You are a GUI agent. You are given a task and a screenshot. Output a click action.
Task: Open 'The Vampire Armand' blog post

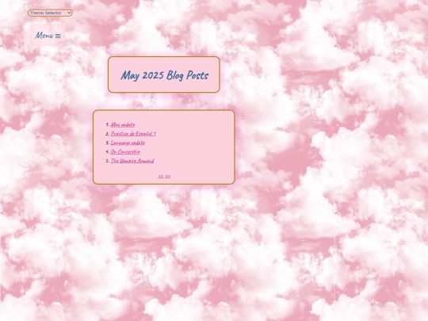[132, 161]
